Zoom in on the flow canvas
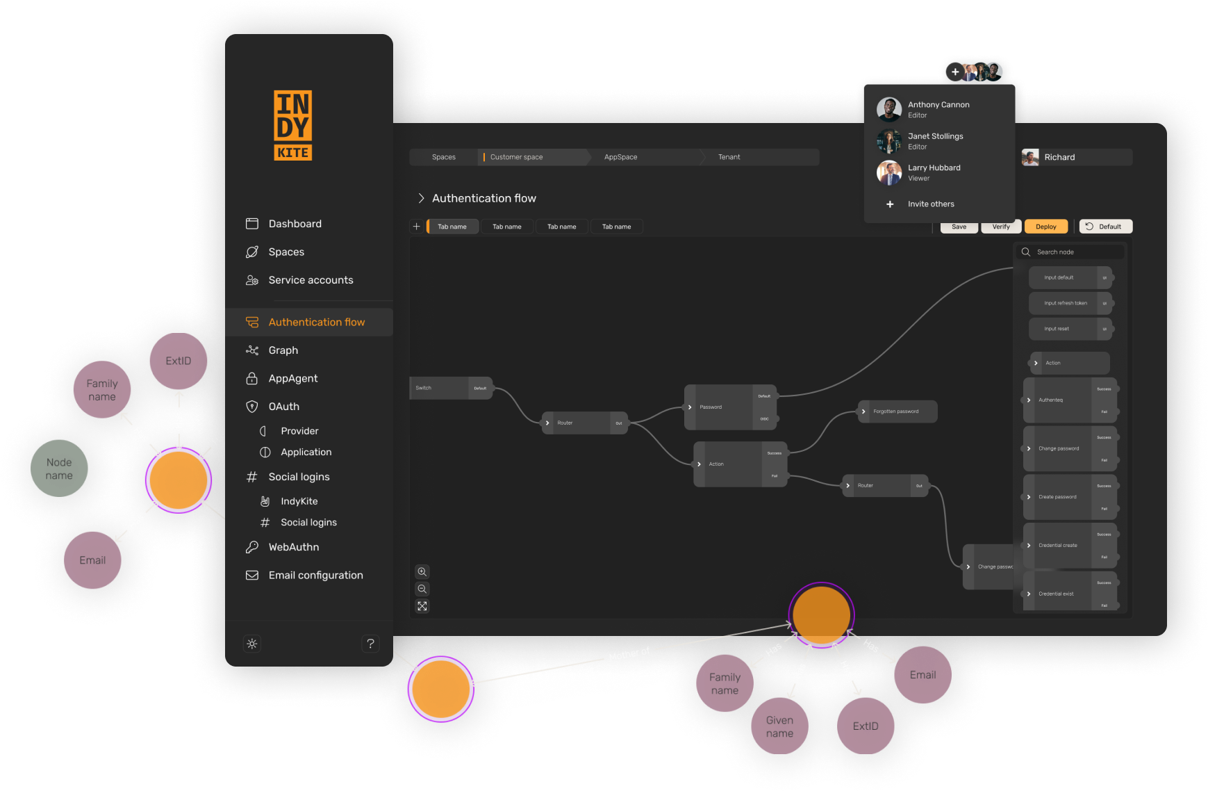 coord(422,572)
